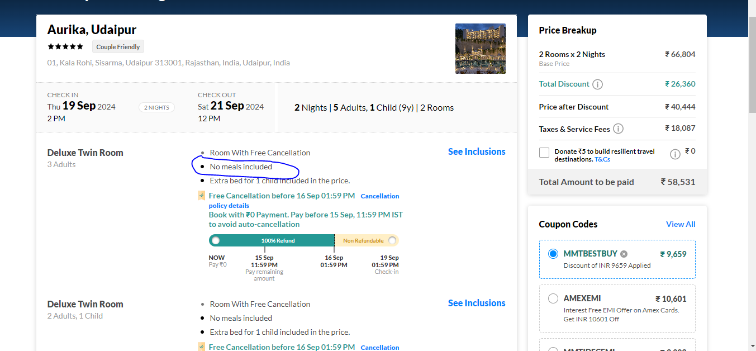The image size is (756, 351).
Task: Open the T&Cs link for the donation
Action: pos(602,159)
